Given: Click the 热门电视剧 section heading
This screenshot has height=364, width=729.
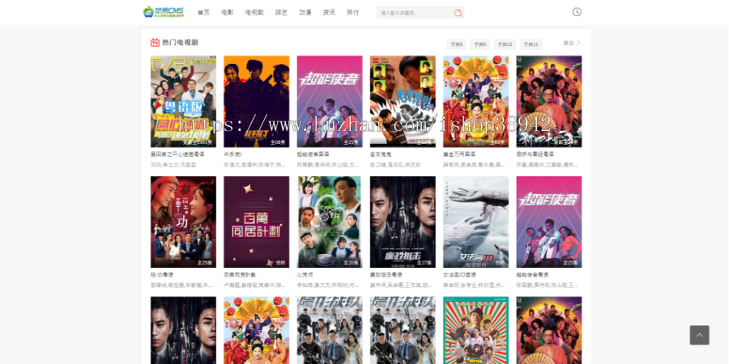Looking at the screenshot, I should [x=181, y=43].
